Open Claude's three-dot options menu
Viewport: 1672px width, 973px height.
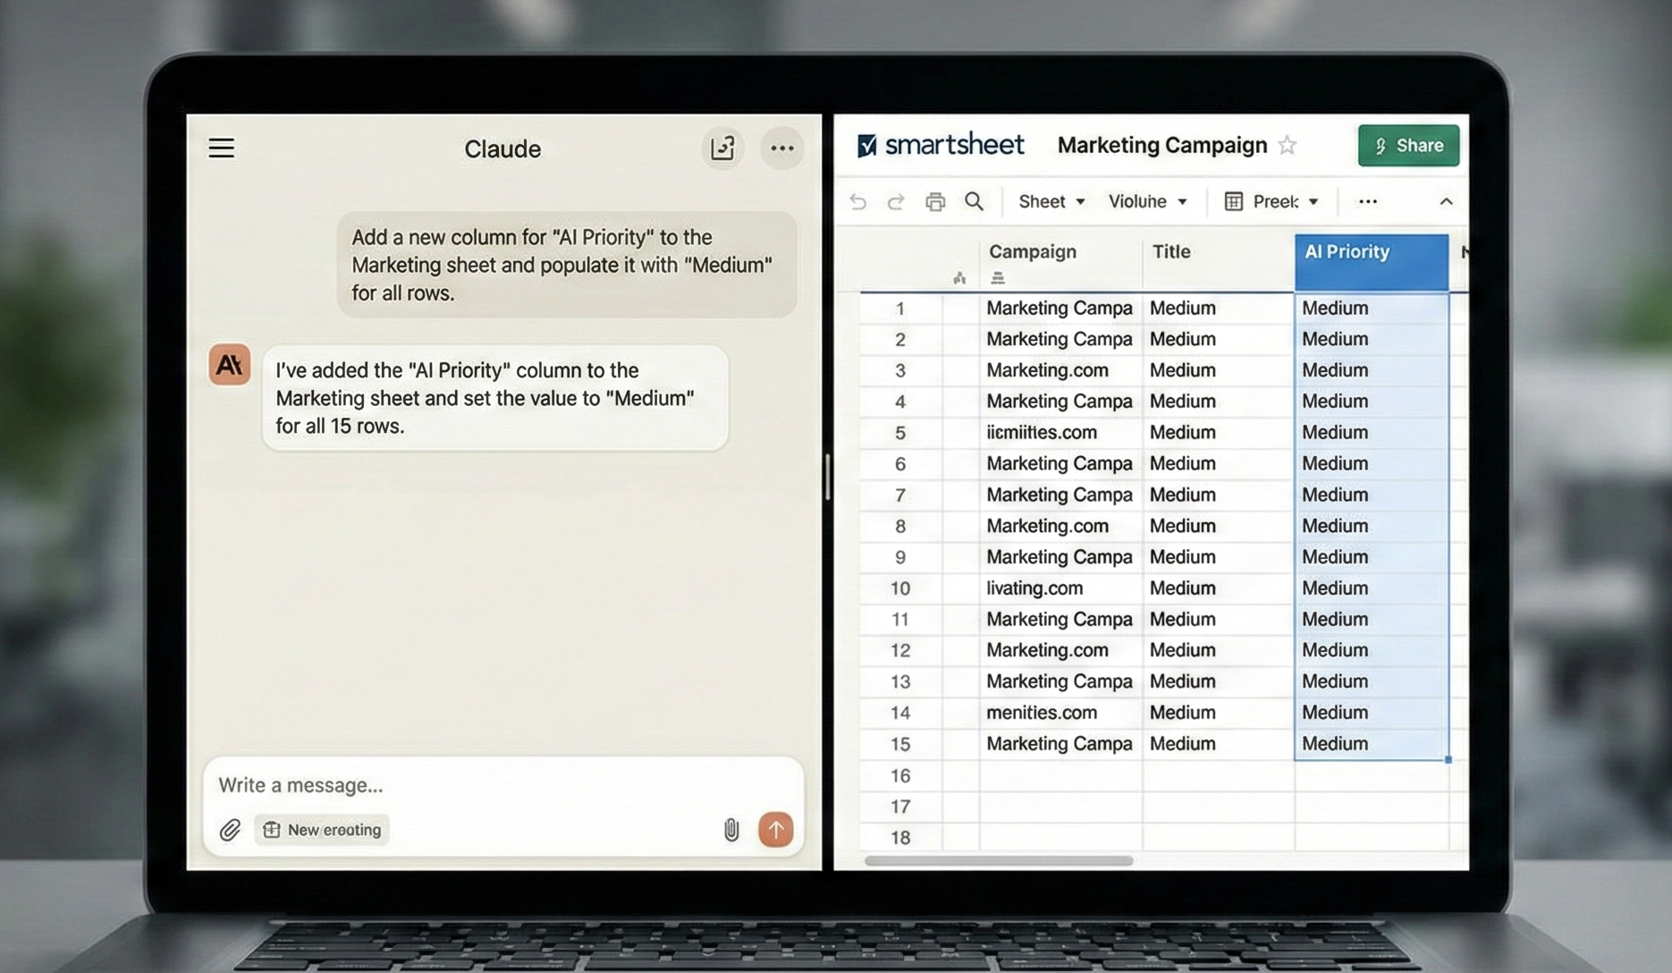(782, 148)
